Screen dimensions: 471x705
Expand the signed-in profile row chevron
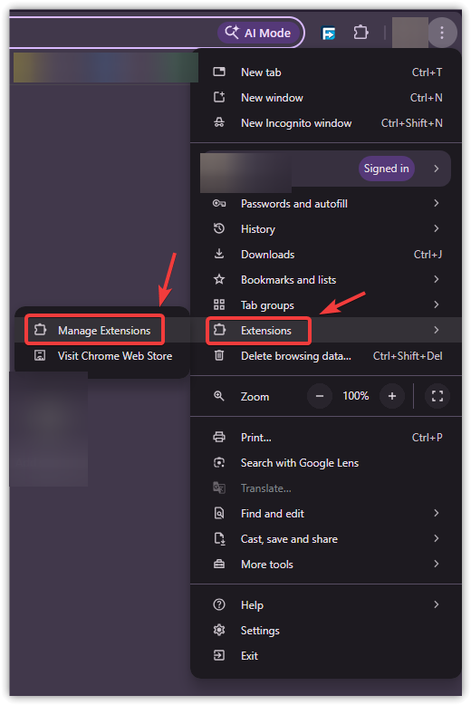coord(437,169)
